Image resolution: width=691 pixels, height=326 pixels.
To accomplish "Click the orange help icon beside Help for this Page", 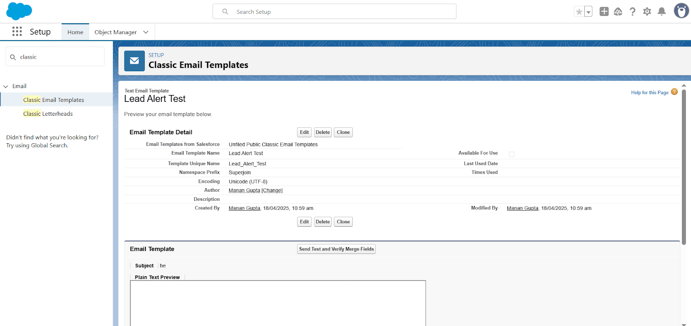I will (x=675, y=92).
